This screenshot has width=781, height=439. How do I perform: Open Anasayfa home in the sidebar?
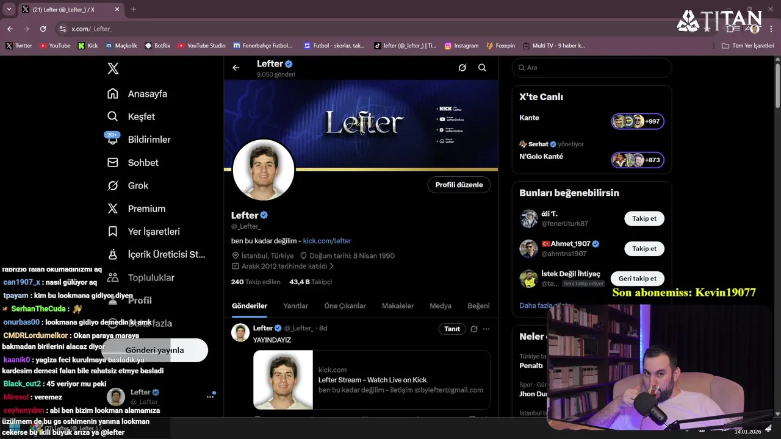[x=137, y=94]
